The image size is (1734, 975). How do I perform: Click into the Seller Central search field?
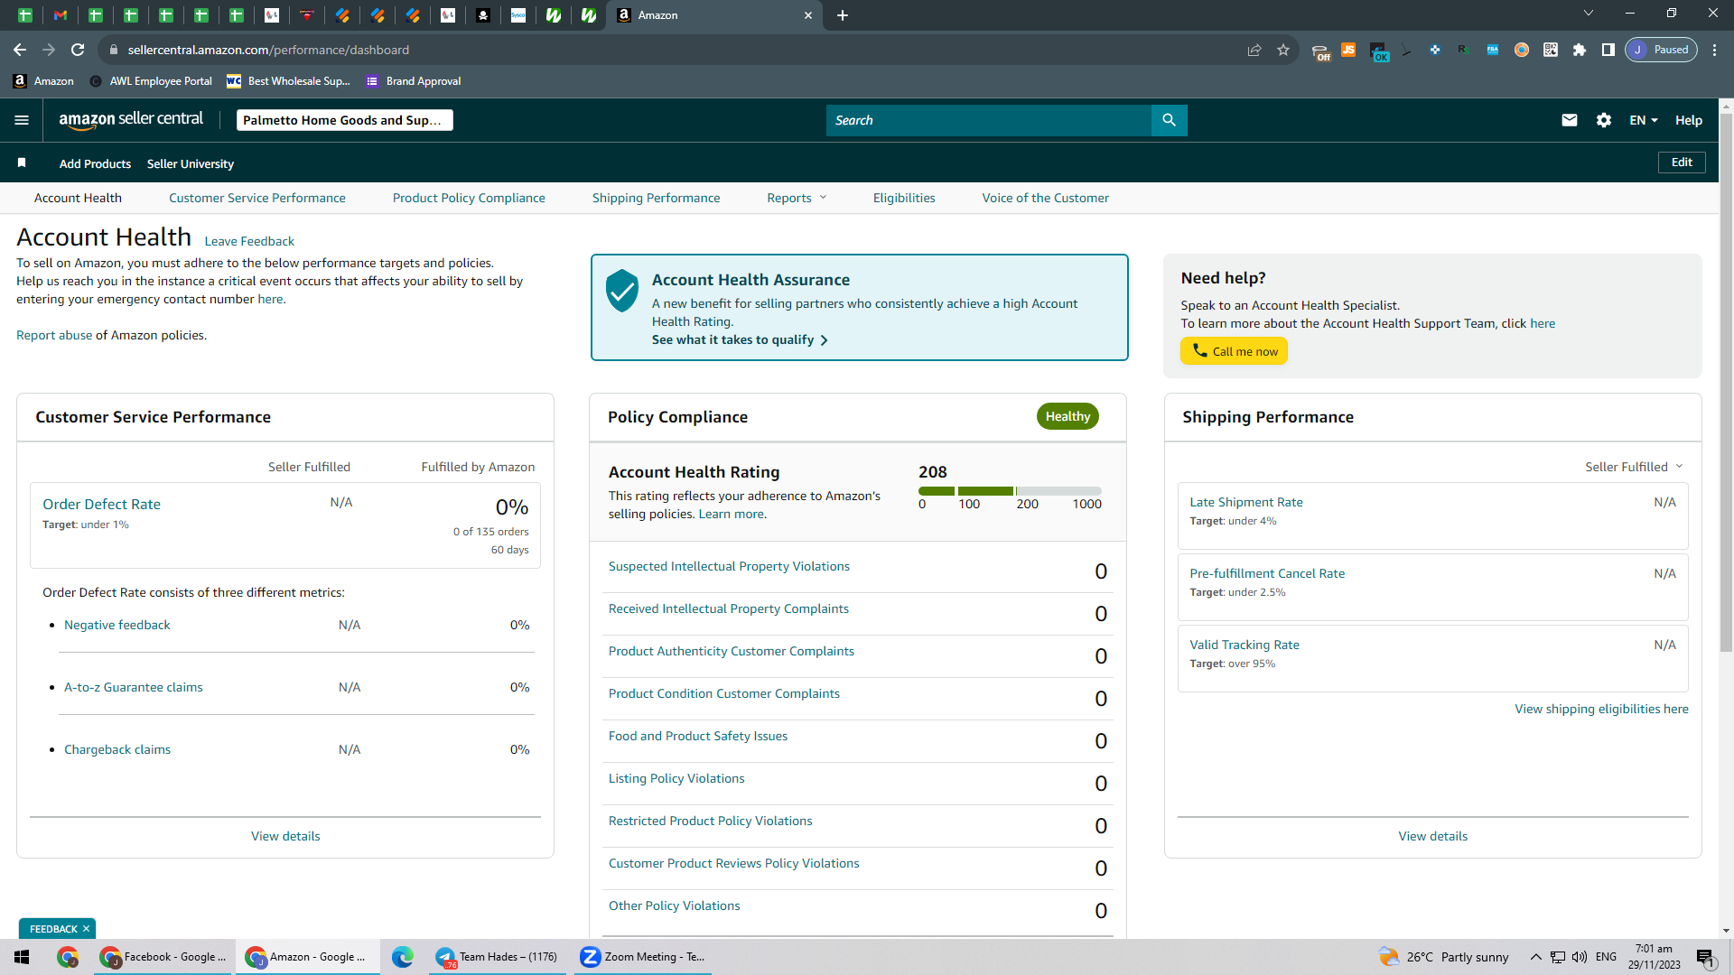(x=988, y=120)
